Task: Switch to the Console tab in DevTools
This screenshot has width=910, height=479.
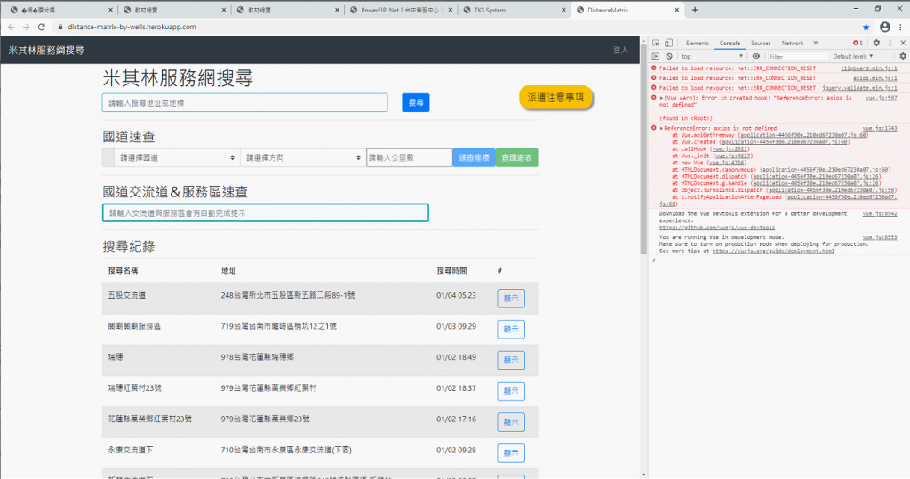Action: (x=730, y=43)
